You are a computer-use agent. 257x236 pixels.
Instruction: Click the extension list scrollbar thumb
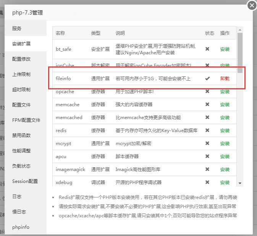click(x=240, y=52)
